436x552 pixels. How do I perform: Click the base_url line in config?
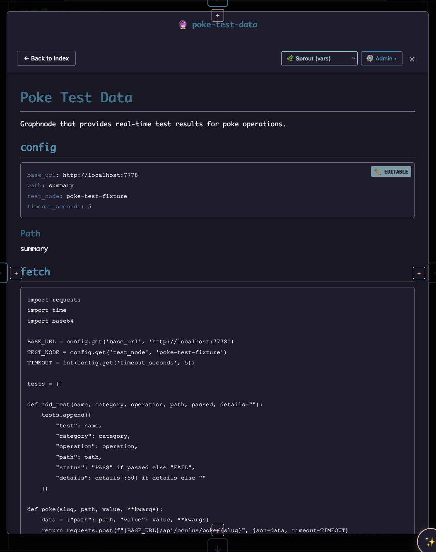pyautogui.click(x=82, y=175)
